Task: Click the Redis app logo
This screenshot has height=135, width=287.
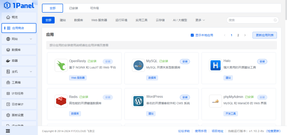Action: point(61,101)
